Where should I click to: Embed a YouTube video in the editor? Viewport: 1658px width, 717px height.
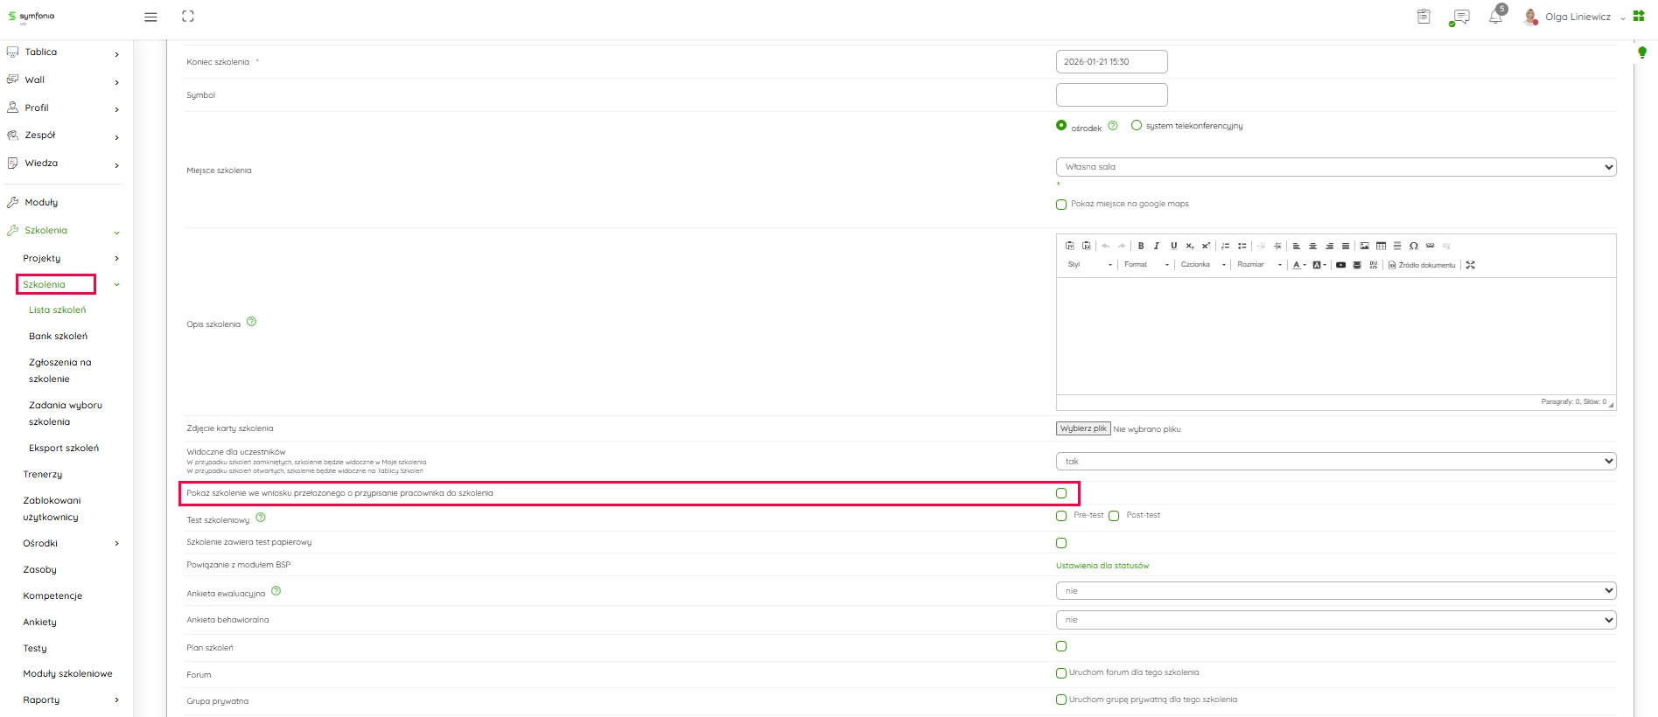pyautogui.click(x=1340, y=265)
